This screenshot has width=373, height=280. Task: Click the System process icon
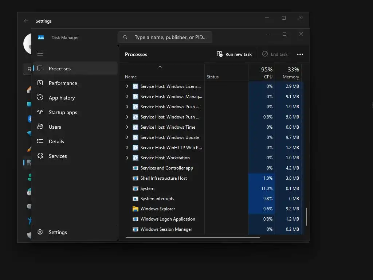coord(136,188)
